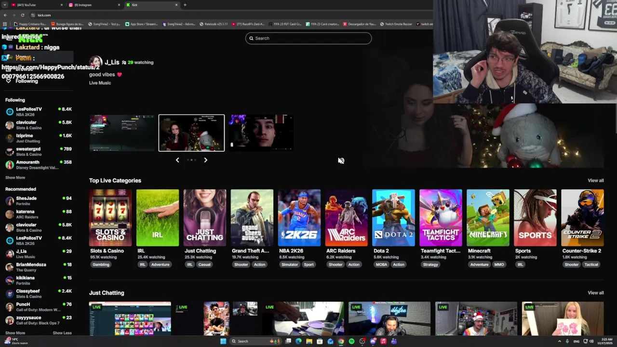Open Discord from the taskbar
The width and height of the screenshot is (617, 347).
(373, 341)
